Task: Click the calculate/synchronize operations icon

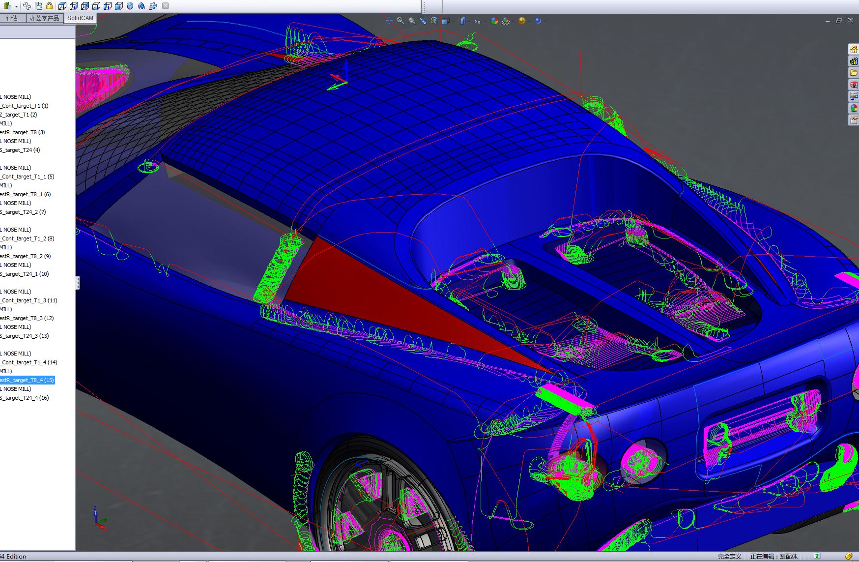Action: 38,6
